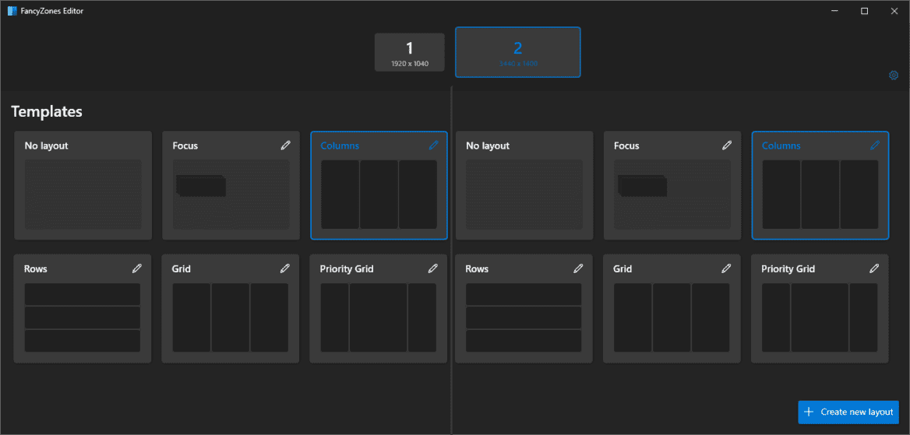Edit the left Priority Grid layout
This screenshot has width=910, height=435.
tap(433, 268)
